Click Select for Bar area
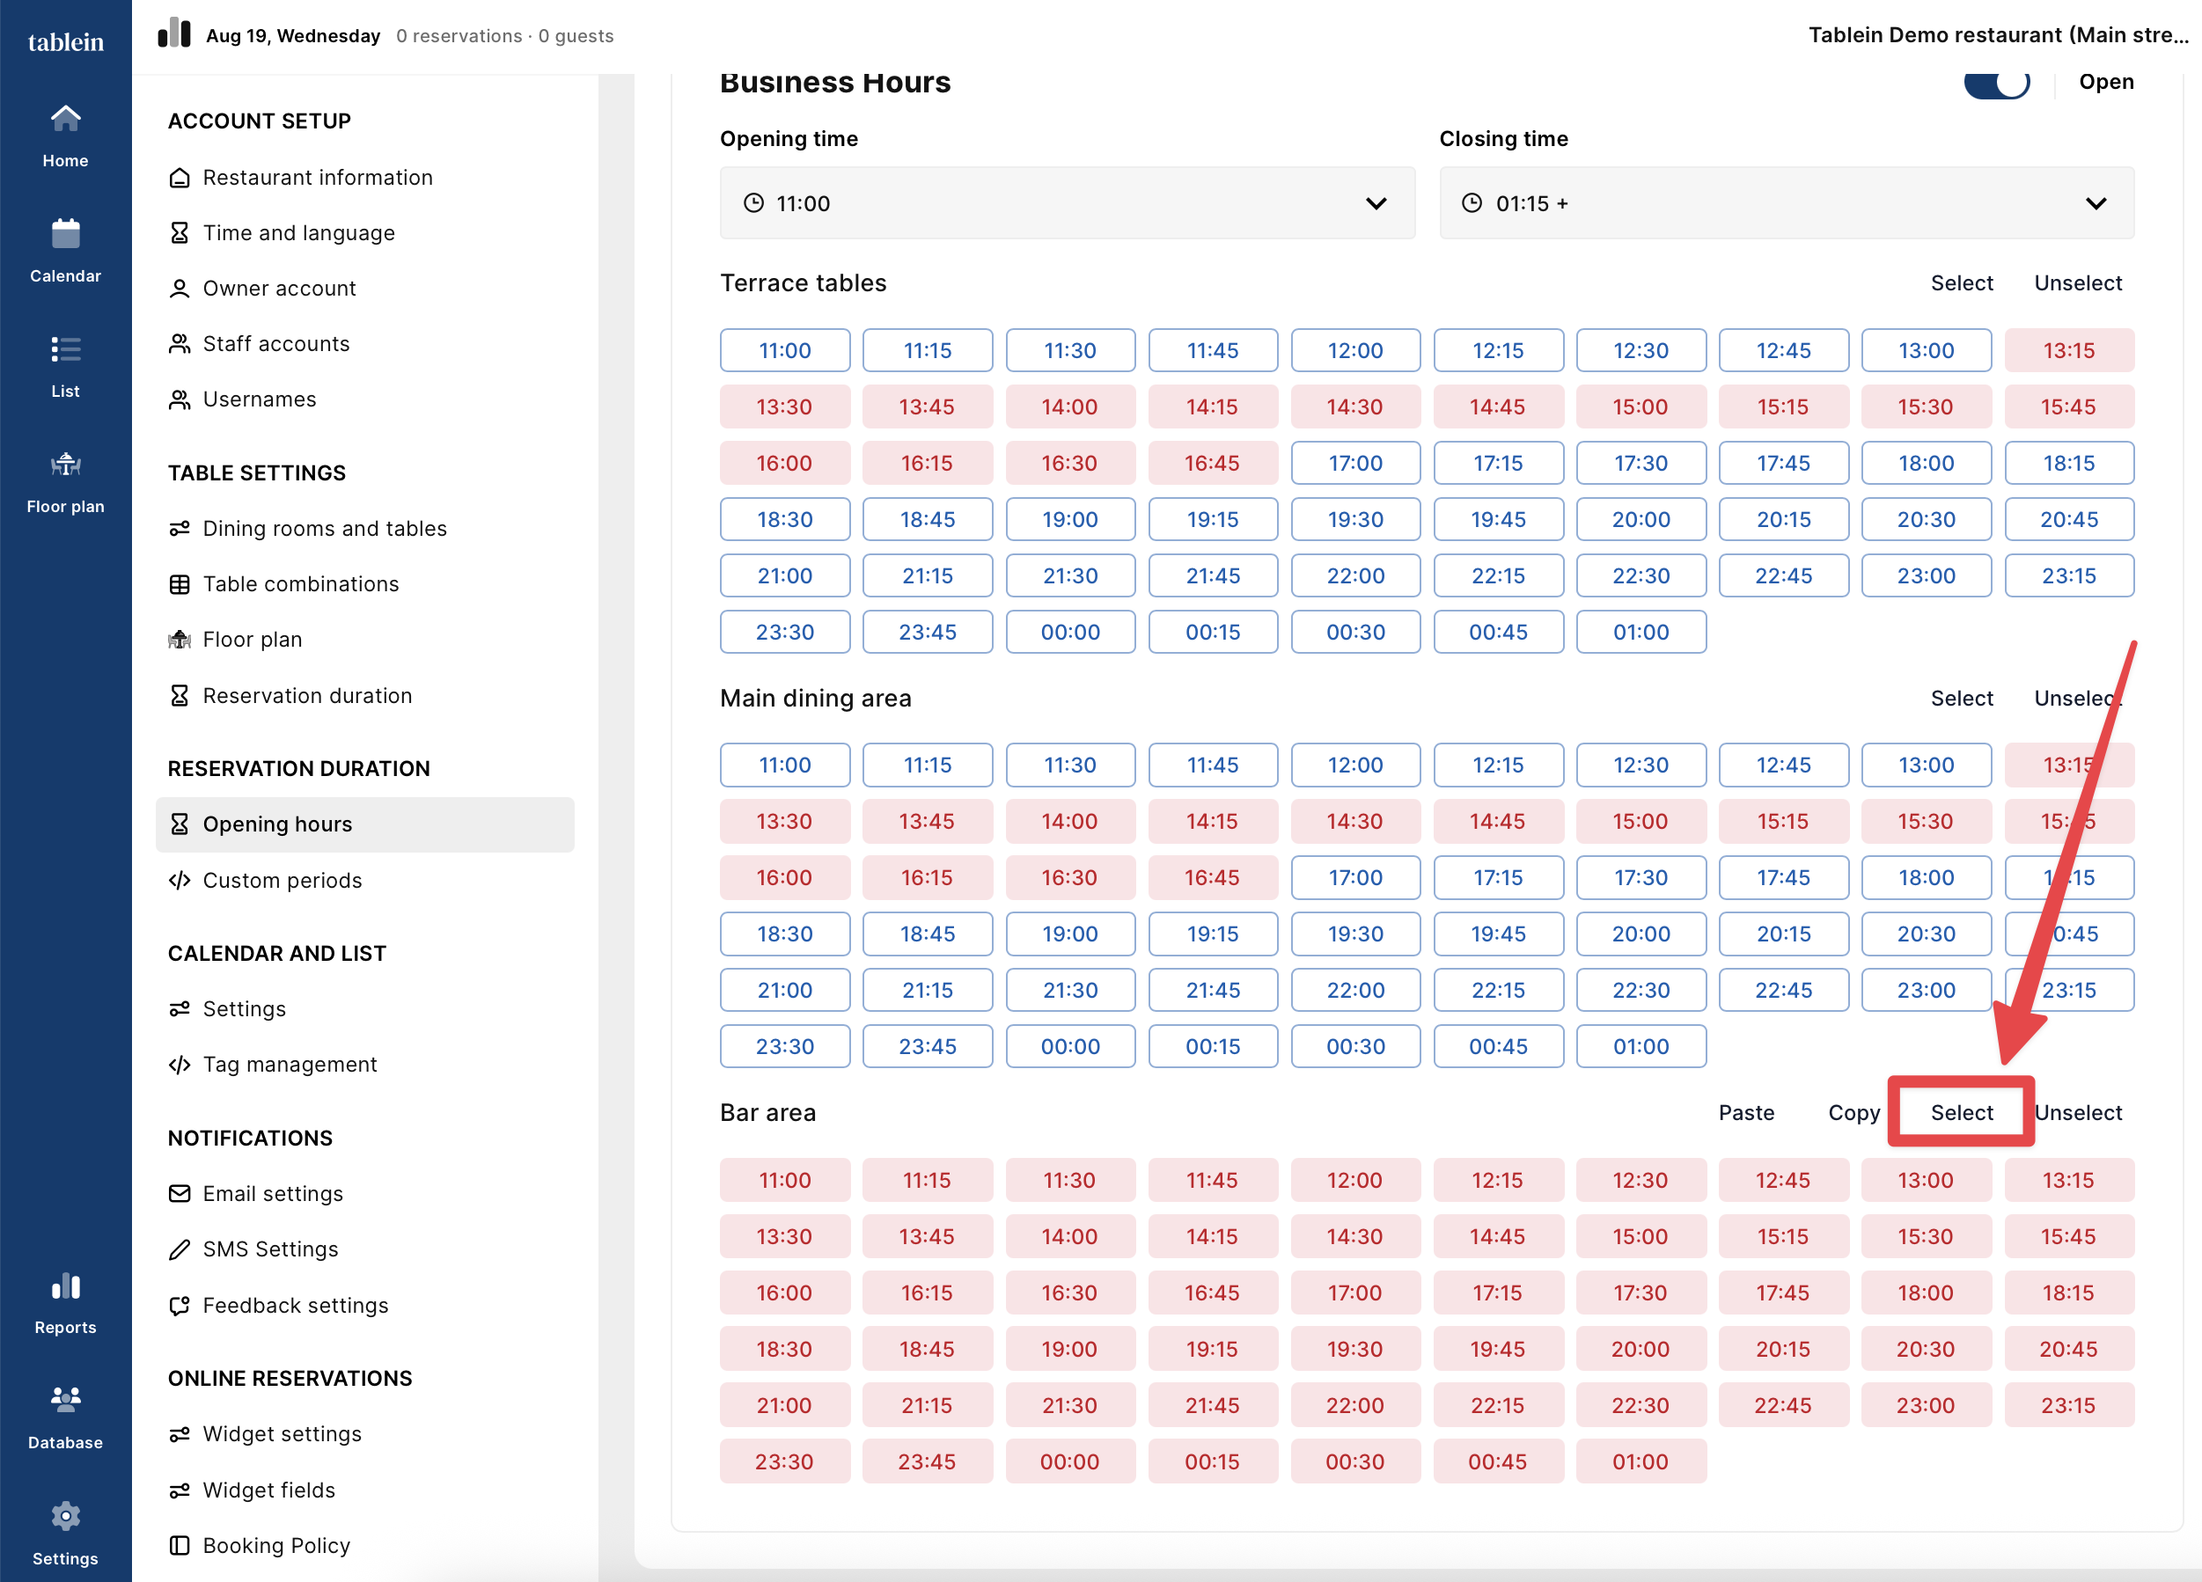This screenshot has width=2202, height=1582. 1960,1112
